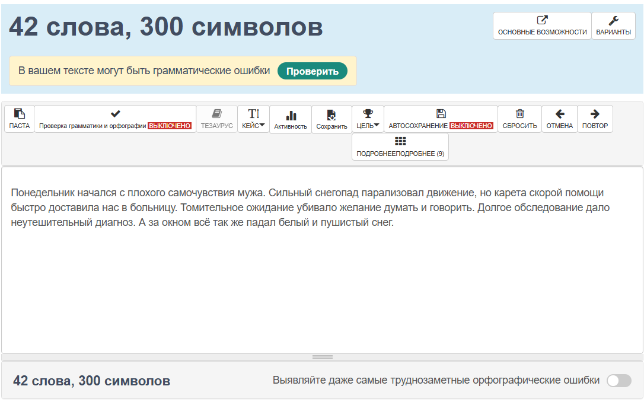Click the top '42 слова, 300 символов' heading
Image resolution: width=644 pixels, height=402 pixels.
pyautogui.click(x=166, y=27)
